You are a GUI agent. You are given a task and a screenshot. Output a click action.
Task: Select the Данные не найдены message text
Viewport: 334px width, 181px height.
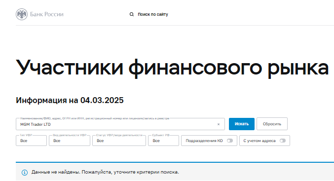click(x=105, y=172)
